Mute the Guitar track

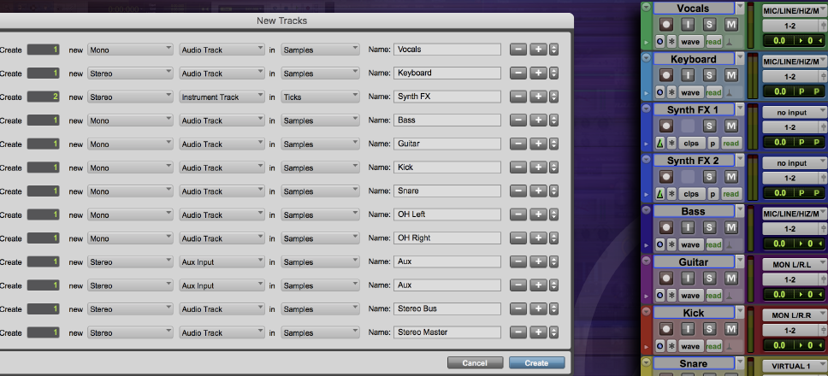pyautogui.click(x=730, y=278)
